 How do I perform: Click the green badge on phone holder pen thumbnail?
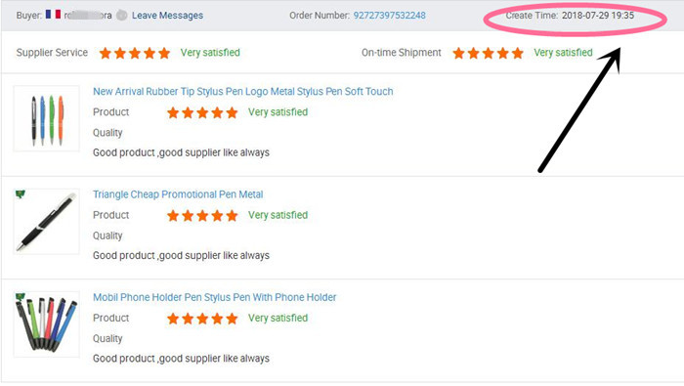point(21,297)
